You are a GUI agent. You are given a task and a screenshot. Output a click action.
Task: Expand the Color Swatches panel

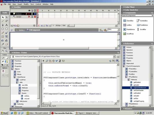point(124,10)
